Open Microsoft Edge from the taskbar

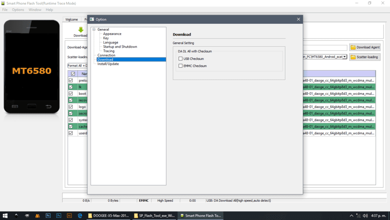click(80, 216)
